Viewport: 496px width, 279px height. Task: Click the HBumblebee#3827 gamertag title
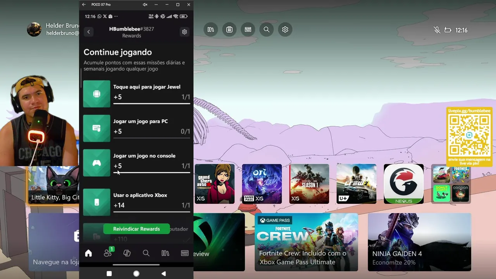132,29
